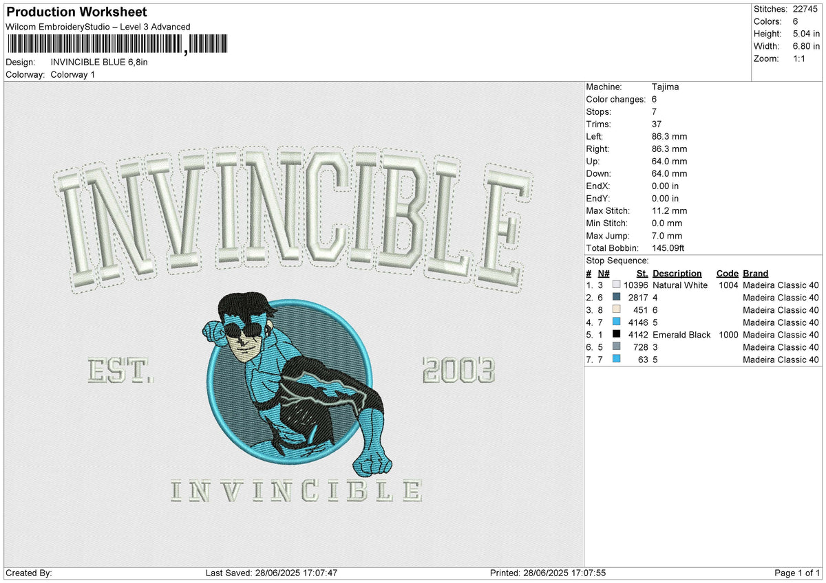Click the Emerald Black swatch in stop row 5

coord(616,335)
